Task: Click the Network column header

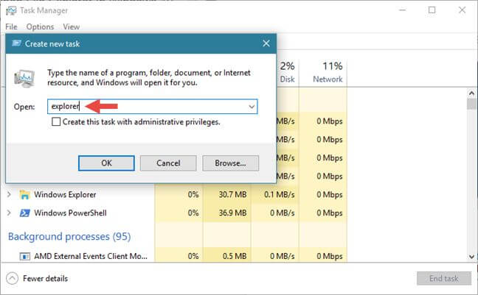Action: pyautogui.click(x=328, y=72)
